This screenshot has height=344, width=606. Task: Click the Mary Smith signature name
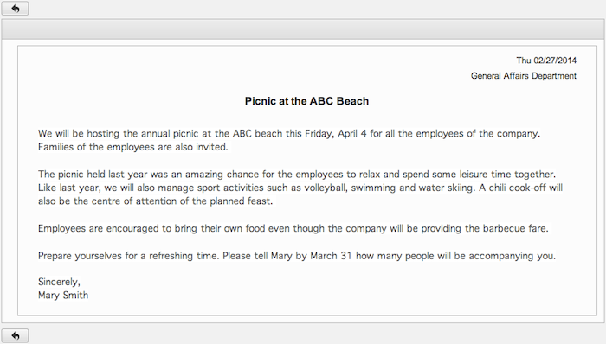pos(63,296)
